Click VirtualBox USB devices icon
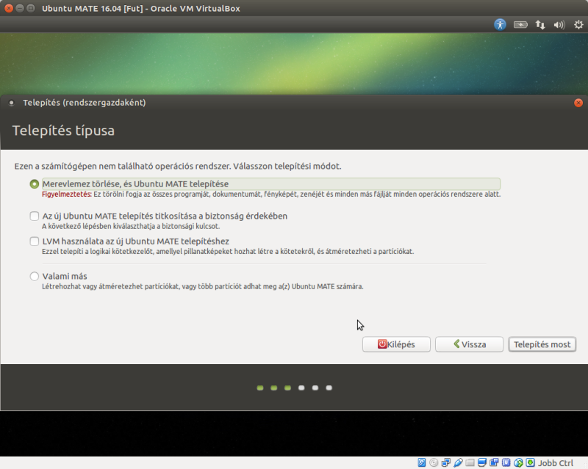Viewport: 588px width, 469px height. [458, 462]
